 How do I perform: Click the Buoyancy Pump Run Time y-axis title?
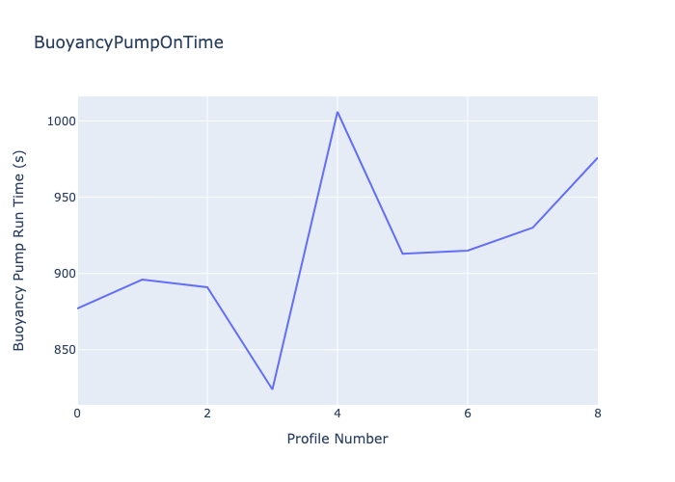19,250
